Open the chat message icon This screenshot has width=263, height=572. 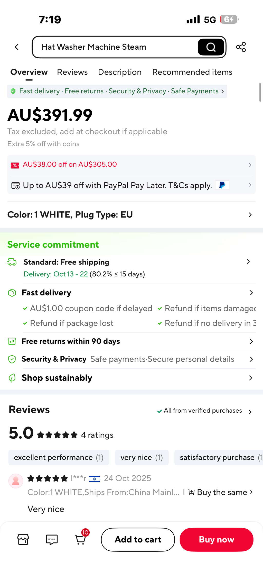point(52,539)
